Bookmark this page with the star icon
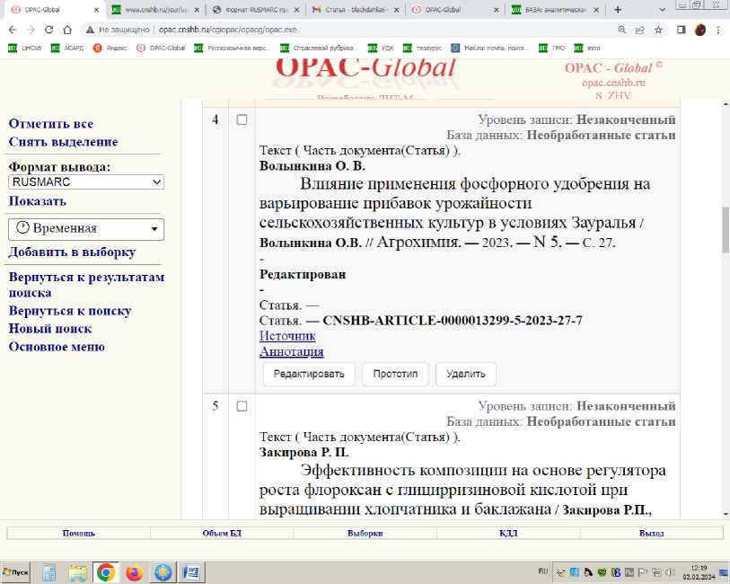 pyautogui.click(x=658, y=29)
